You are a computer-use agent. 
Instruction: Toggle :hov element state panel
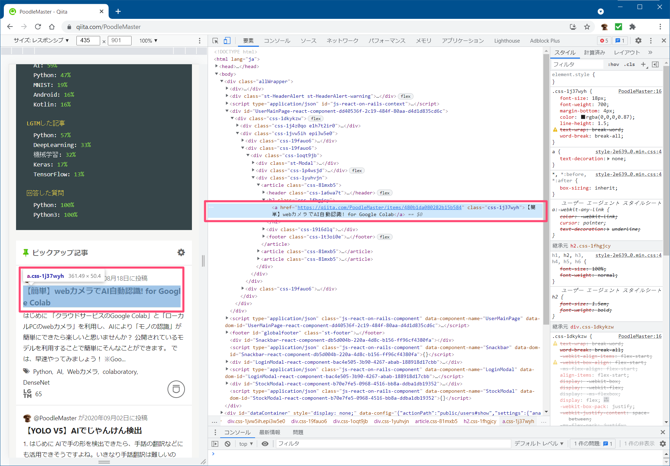coord(613,64)
